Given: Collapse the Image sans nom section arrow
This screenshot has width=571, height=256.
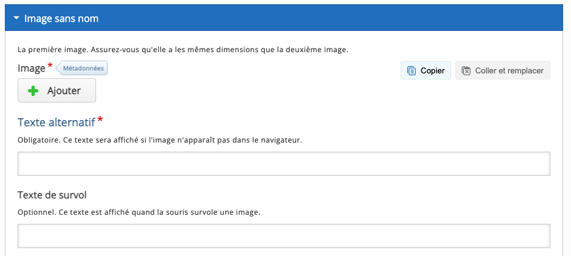Looking at the screenshot, I should pos(16,19).
